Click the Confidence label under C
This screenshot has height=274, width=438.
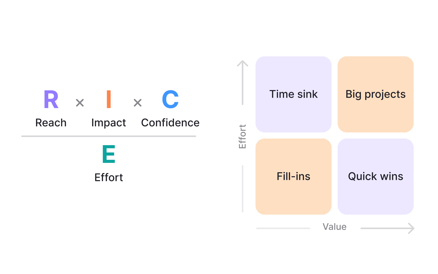(170, 123)
